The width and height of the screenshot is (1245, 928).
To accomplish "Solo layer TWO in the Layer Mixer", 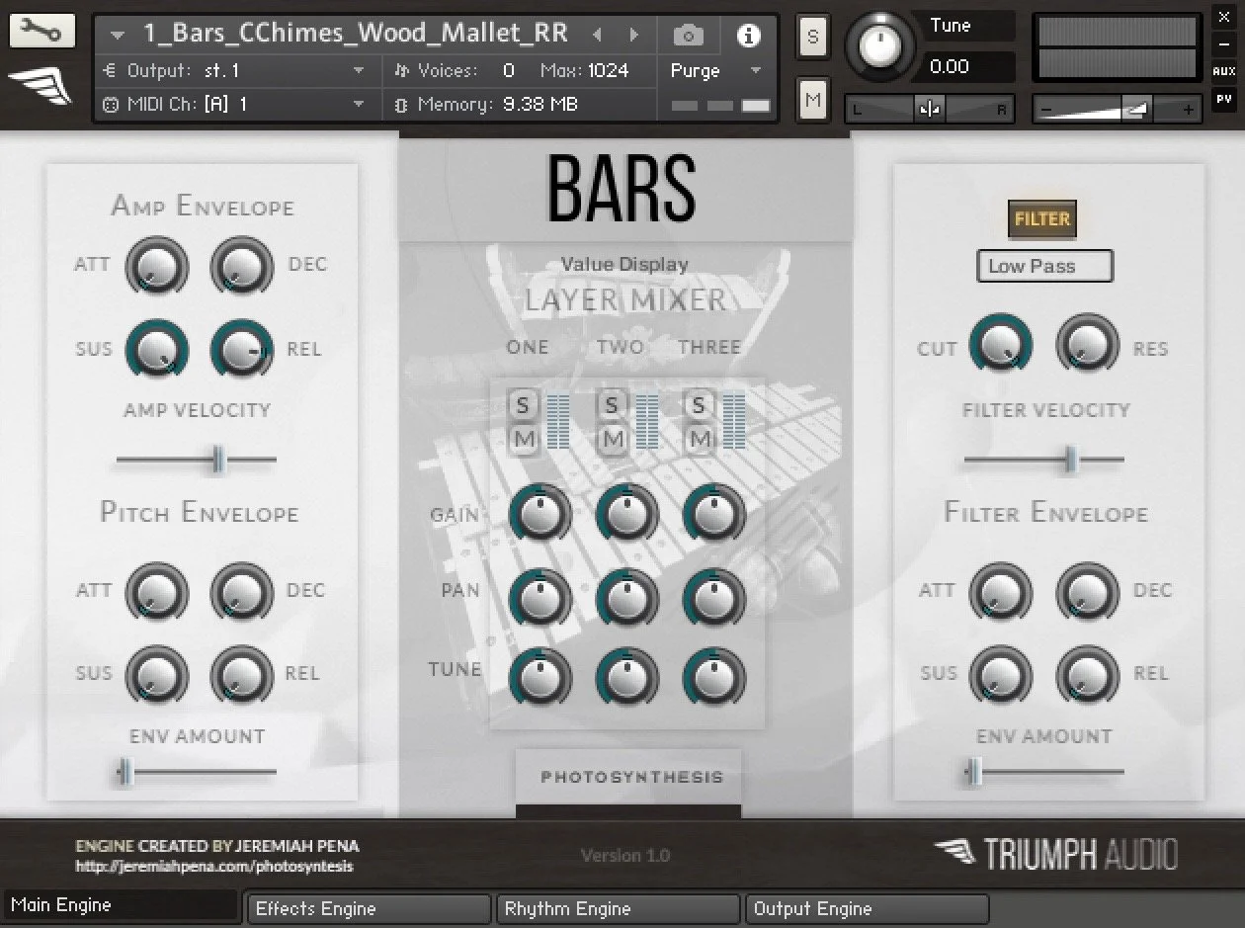I will click(x=611, y=403).
